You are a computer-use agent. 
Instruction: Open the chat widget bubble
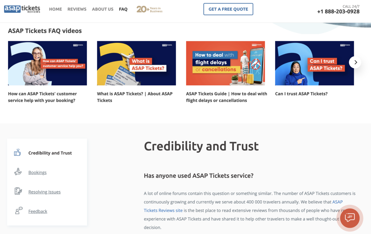click(350, 218)
